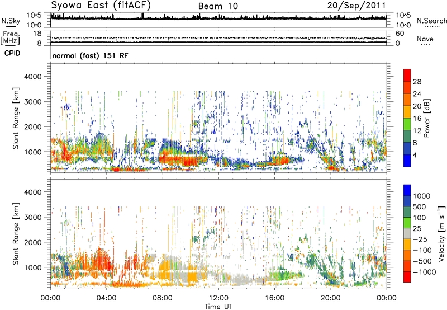Click the '-500' tick on Velocity colorbar
This screenshot has width=447, height=310.
[422, 261]
